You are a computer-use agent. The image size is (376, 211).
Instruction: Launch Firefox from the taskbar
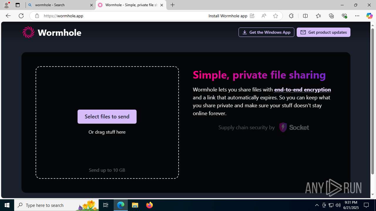149,205
